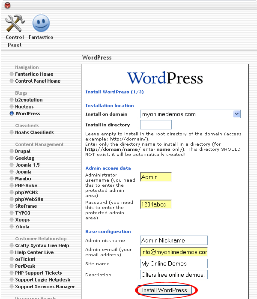Screen dimensions: 257x299
Task: Open the TYPO3 installer link
Action: click(x=23, y=213)
